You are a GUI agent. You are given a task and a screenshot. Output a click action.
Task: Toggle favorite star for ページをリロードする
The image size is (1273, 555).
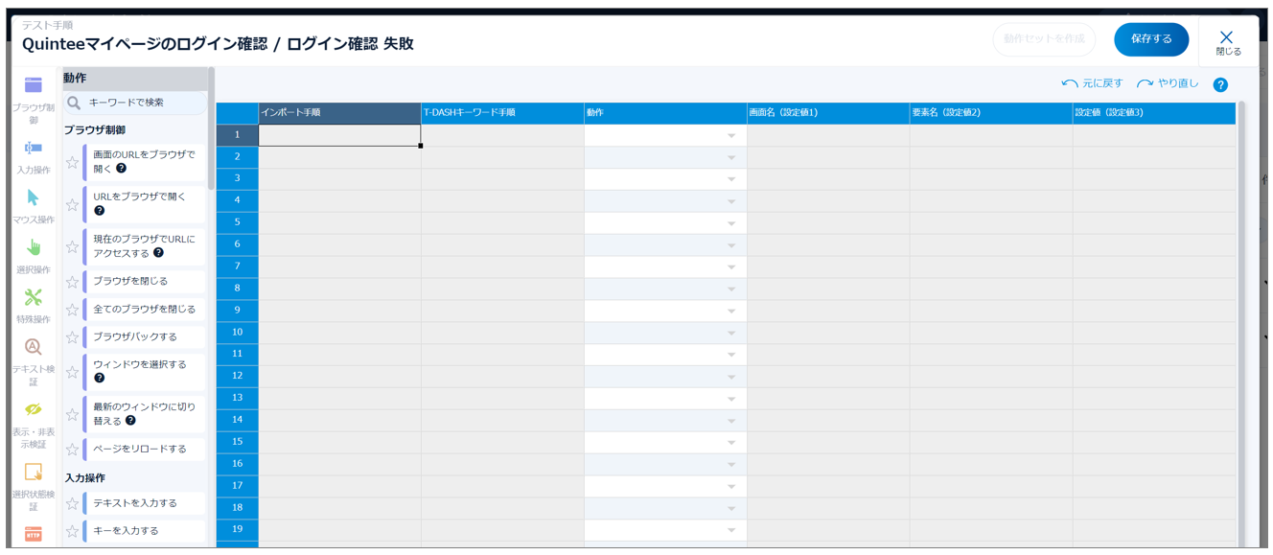click(72, 449)
